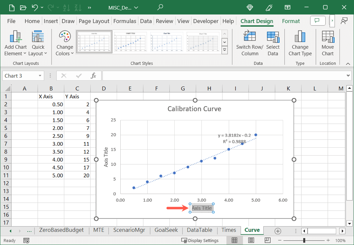Open the Format ribbon tab

(x=291, y=21)
